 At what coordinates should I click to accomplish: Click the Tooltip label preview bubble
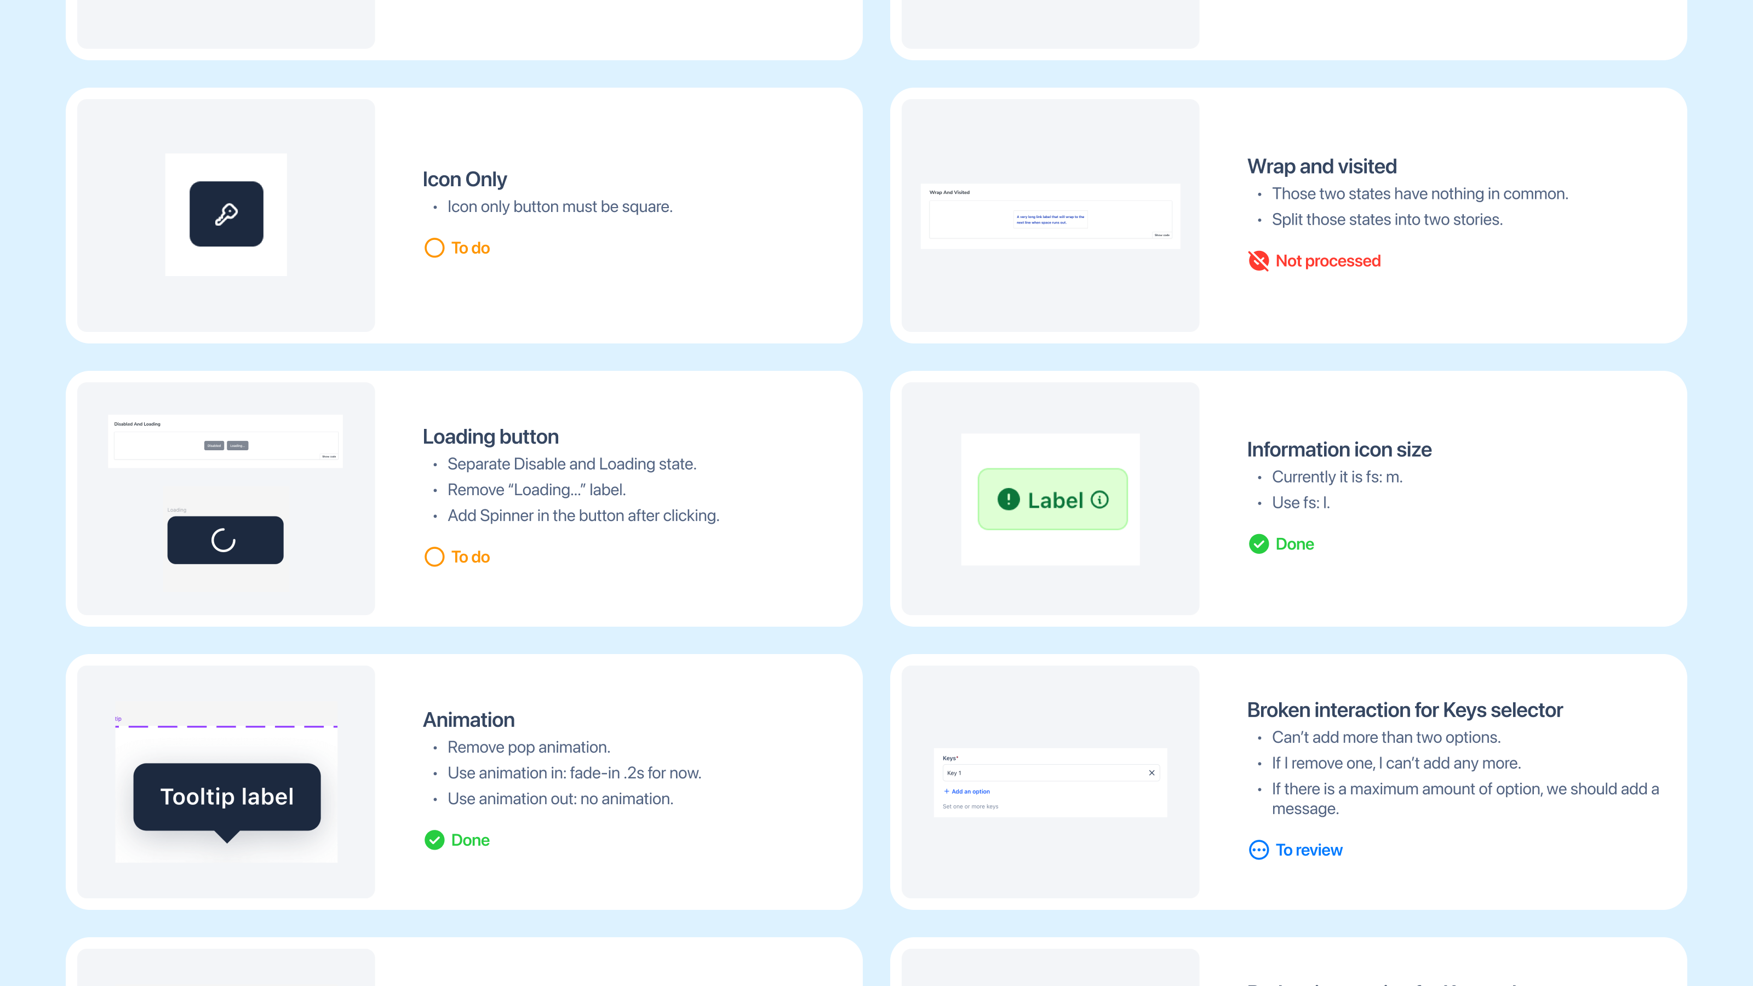(x=227, y=796)
